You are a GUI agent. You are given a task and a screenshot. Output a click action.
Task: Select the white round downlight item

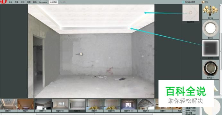pyautogui.click(x=210, y=30)
